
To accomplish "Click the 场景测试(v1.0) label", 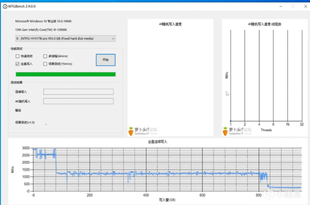I will click(25, 122).
